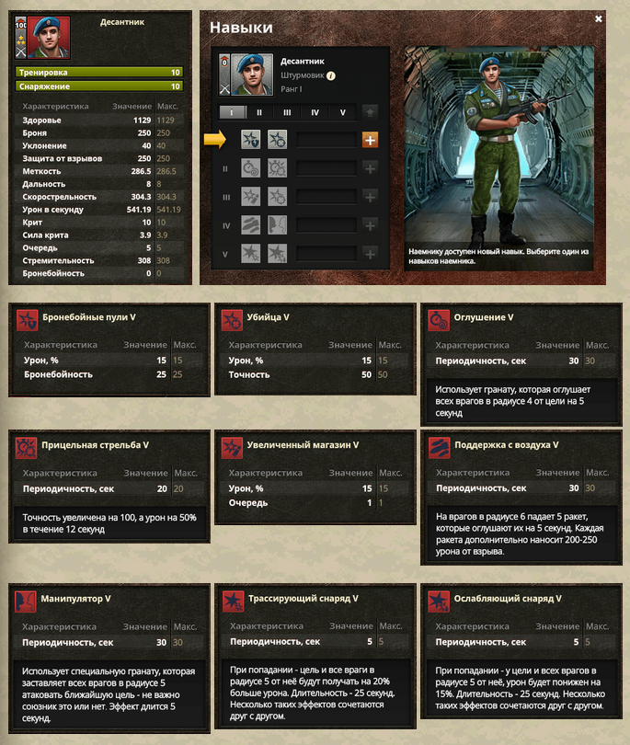Click the Десантник portrait in the stats panel

pos(49,37)
